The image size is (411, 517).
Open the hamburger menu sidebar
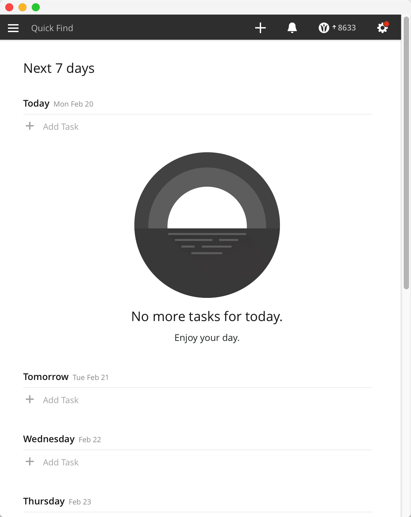pos(13,28)
